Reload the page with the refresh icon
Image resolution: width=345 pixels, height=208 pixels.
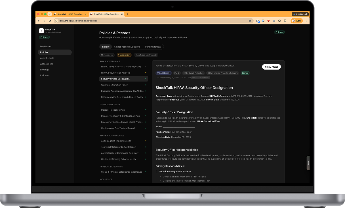coord(50,21)
